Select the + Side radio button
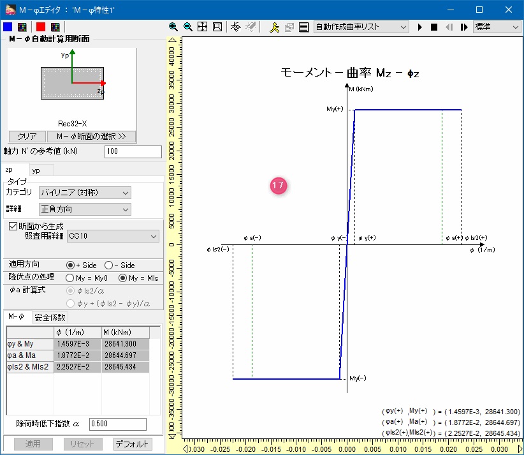 (70, 265)
